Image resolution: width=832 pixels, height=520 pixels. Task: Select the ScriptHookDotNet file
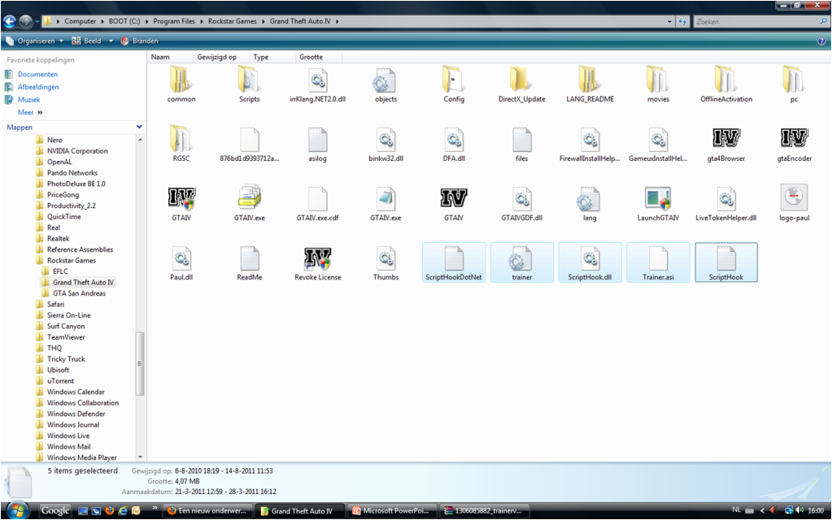[x=454, y=263]
